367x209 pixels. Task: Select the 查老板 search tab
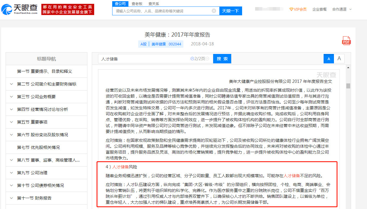coord(137,4)
